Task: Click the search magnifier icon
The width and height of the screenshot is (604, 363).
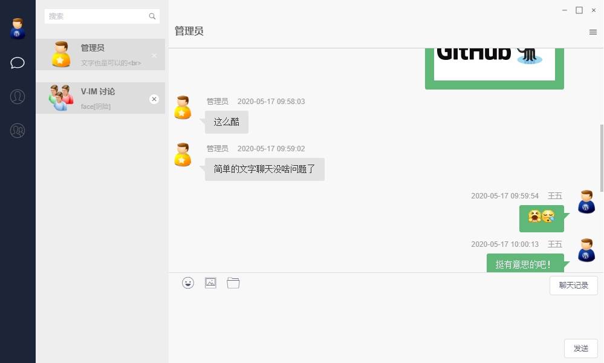Action: pyautogui.click(x=152, y=16)
